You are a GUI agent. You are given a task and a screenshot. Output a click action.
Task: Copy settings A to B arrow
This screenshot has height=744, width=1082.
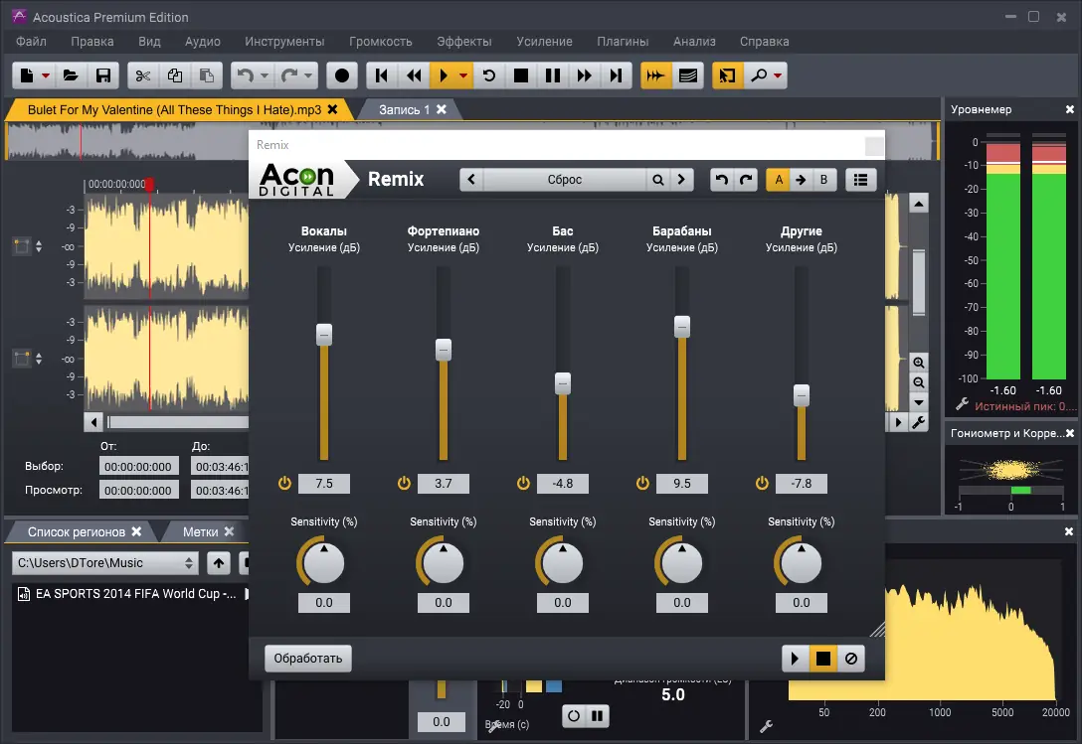coord(801,180)
